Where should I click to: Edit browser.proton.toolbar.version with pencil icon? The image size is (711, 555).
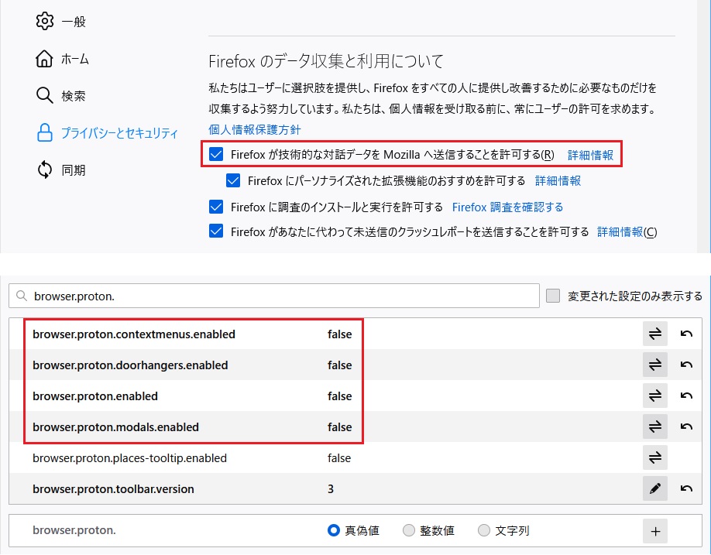coord(654,489)
